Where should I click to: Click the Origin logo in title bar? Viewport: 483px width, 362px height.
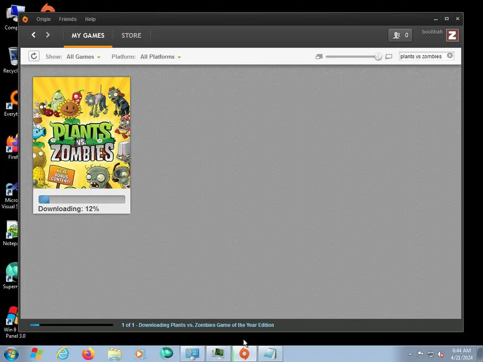[x=25, y=19]
